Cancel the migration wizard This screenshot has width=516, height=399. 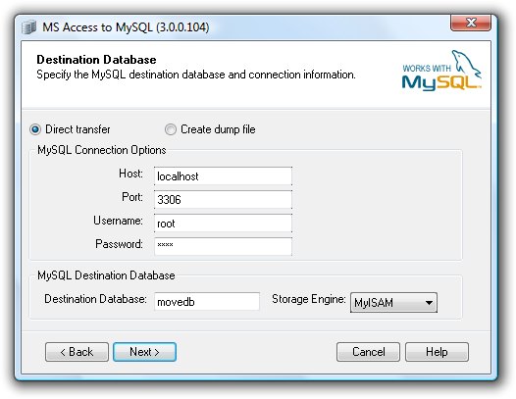click(368, 352)
